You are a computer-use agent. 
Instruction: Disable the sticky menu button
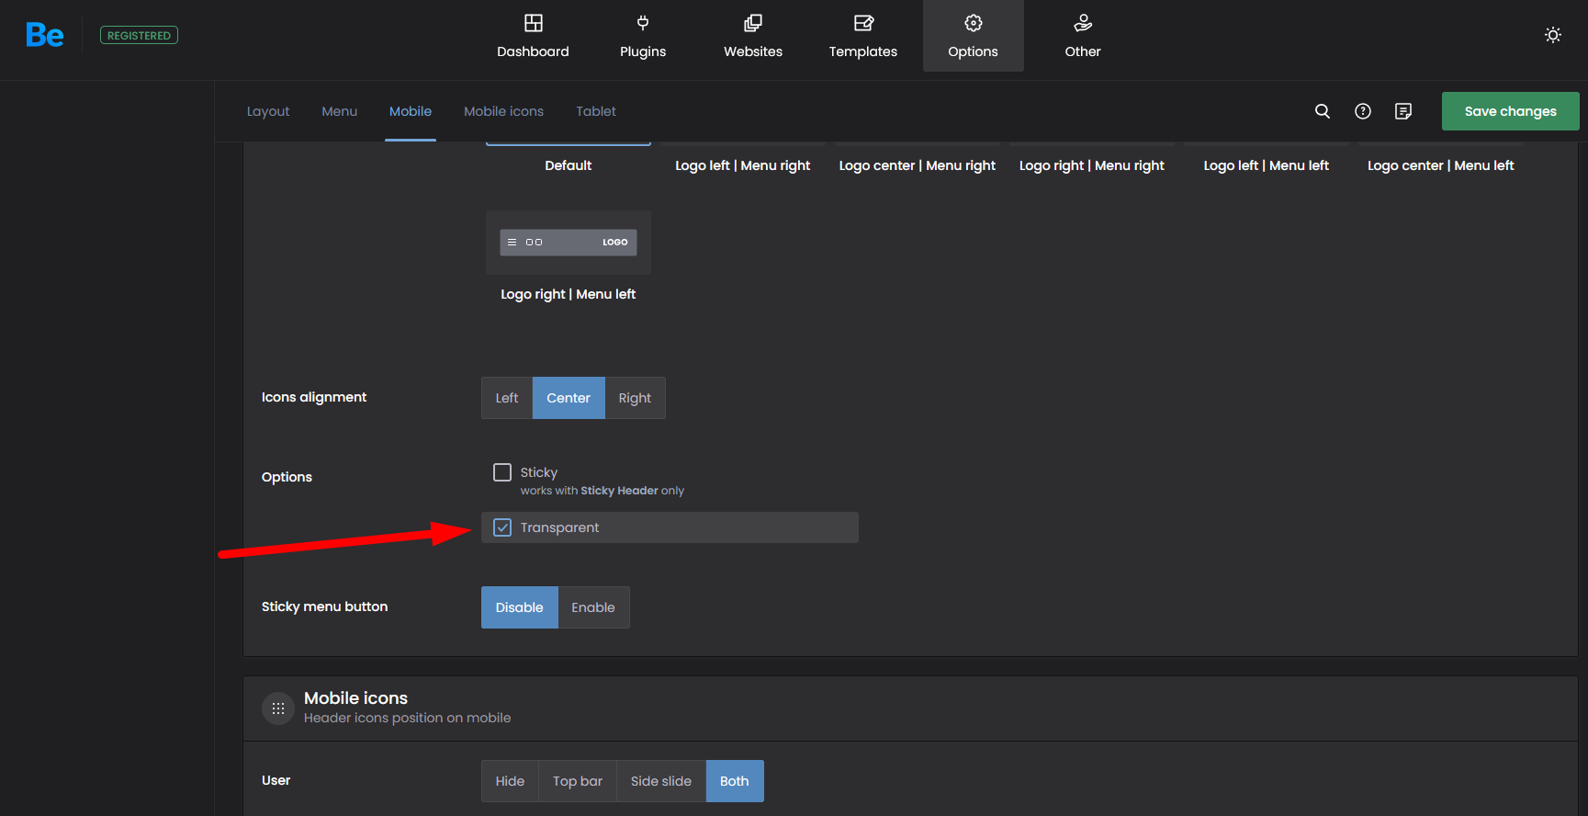pyautogui.click(x=520, y=607)
